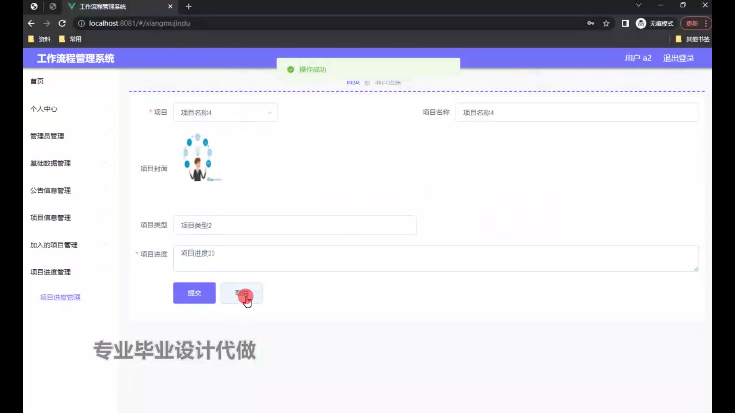Open the 项目 dropdown selector

[x=225, y=112]
